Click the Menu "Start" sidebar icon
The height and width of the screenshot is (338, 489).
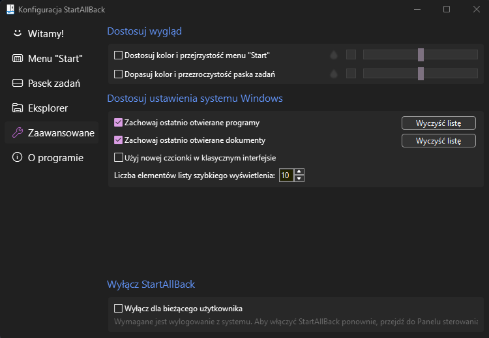coord(18,58)
